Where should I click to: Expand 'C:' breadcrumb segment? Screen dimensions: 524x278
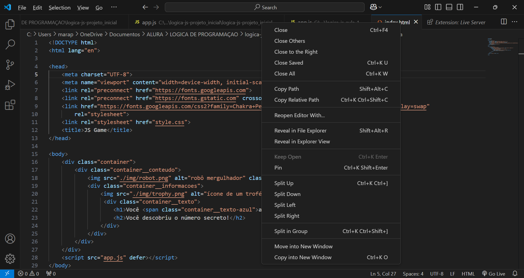(x=29, y=34)
